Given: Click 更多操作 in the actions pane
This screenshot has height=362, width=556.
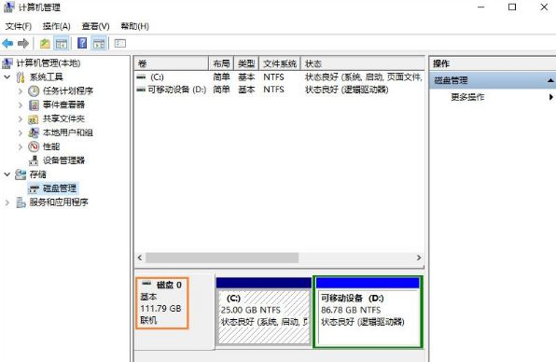Looking at the screenshot, I should (x=467, y=97).
